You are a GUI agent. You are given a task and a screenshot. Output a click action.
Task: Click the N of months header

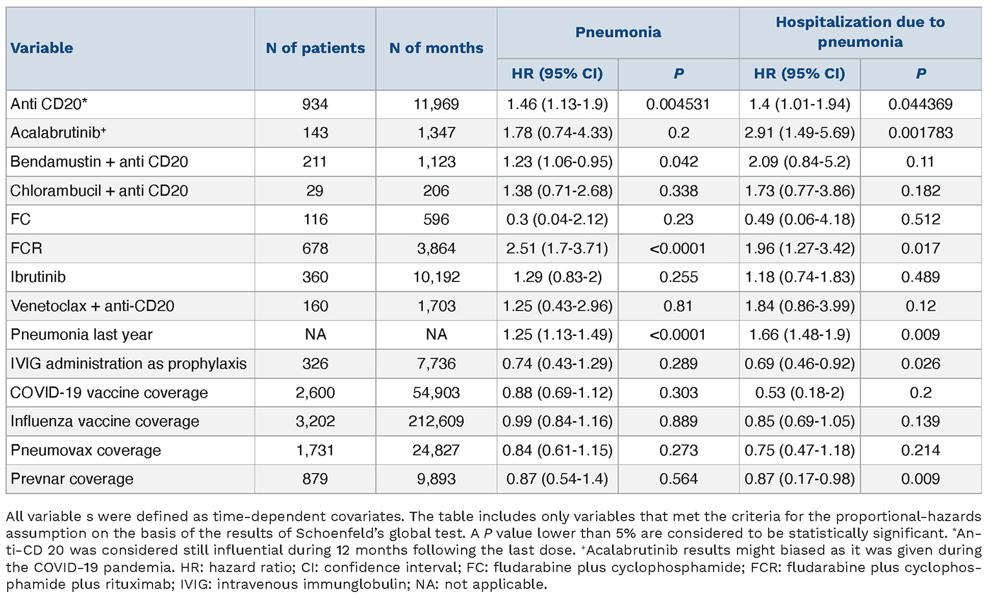coord(436,48)
